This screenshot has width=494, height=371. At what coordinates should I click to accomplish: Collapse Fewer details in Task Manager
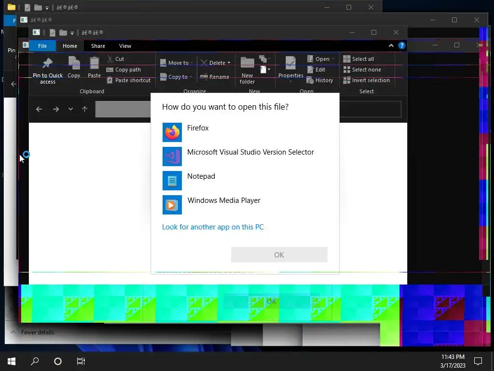pos(32,332)
